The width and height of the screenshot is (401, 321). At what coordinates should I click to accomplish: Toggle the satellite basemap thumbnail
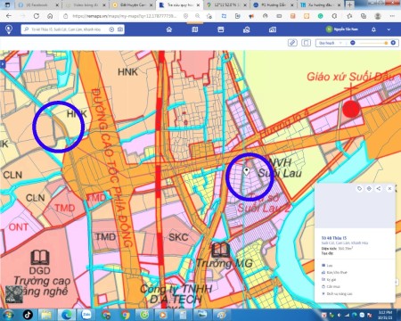click(x=13, y=294)
